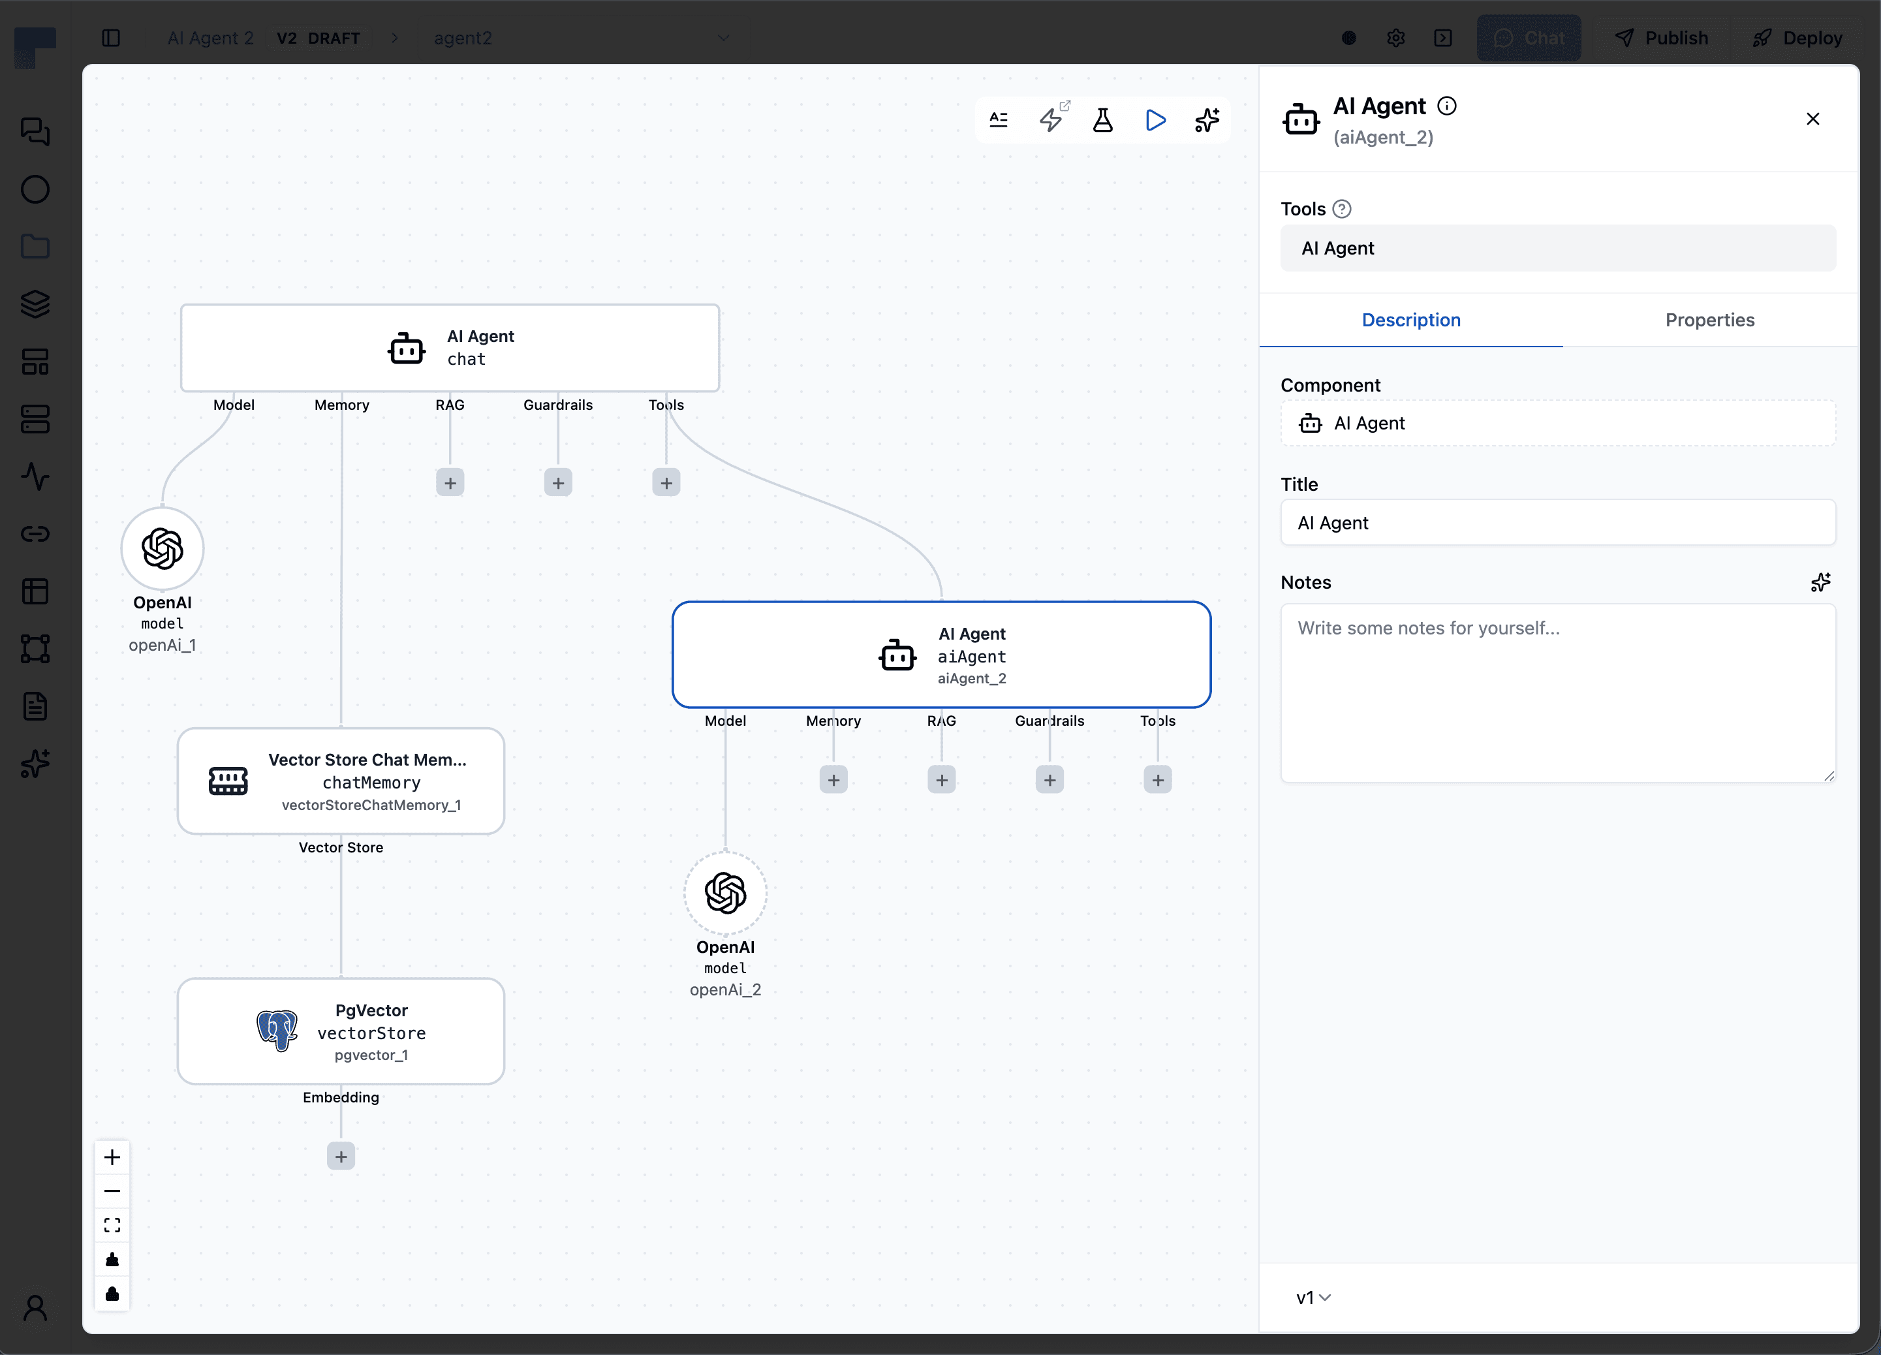1881x1355 pixels.
Task: Click the settings gear icon in header
Action: 1396,38
